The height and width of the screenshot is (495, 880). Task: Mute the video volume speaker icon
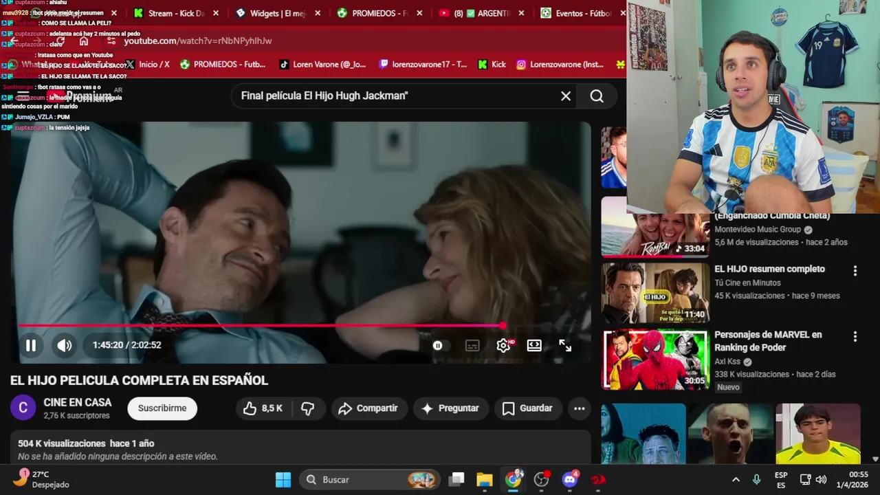pyautogui.click(x=65, y=345)
